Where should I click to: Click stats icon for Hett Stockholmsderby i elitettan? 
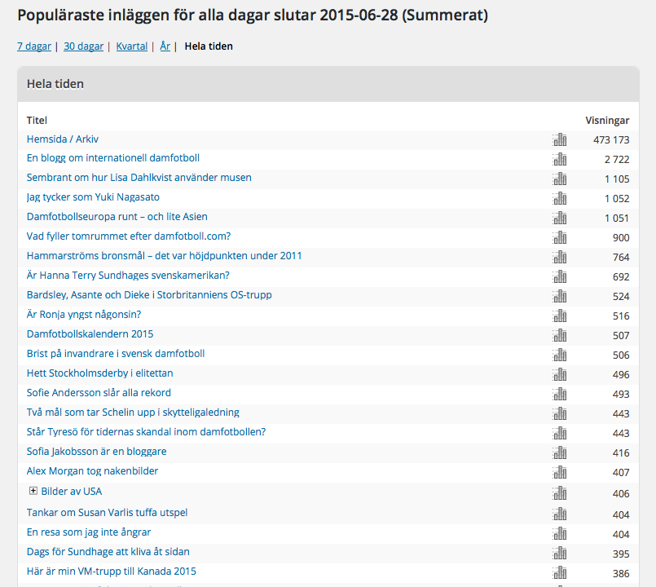[559, 374]
